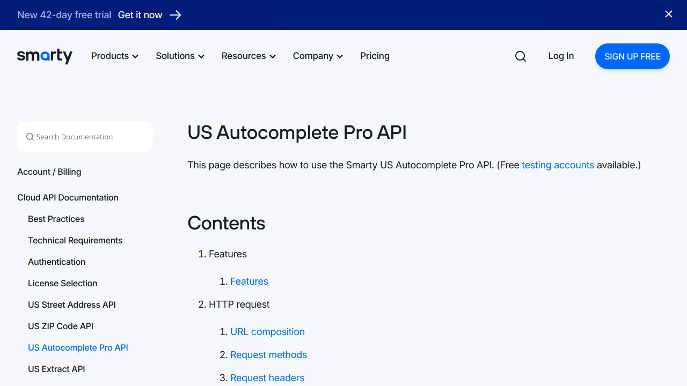Expand the Company dropdown
Viewport: 687px width, 386px height.
pyautogui.click(x=318, y=56)
